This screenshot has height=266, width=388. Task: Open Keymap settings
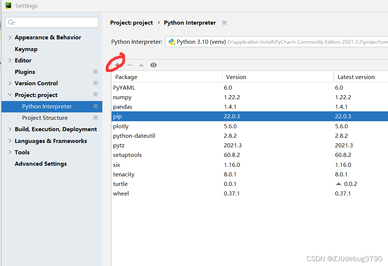(x=26, y=49)
